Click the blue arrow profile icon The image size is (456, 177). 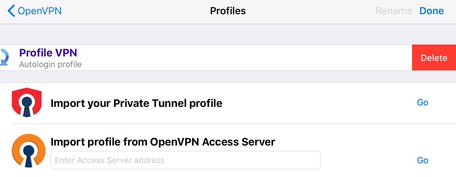click(x=4, y=57)
